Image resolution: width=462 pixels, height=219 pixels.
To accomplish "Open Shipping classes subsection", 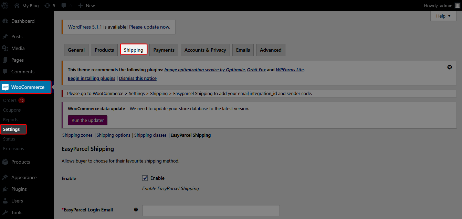I will [150, 135].
